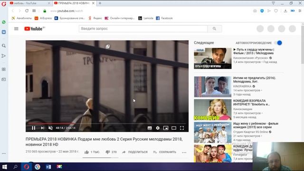Enable miniplayer mode
The image size is (304, 171).
[x=166, y=128]
